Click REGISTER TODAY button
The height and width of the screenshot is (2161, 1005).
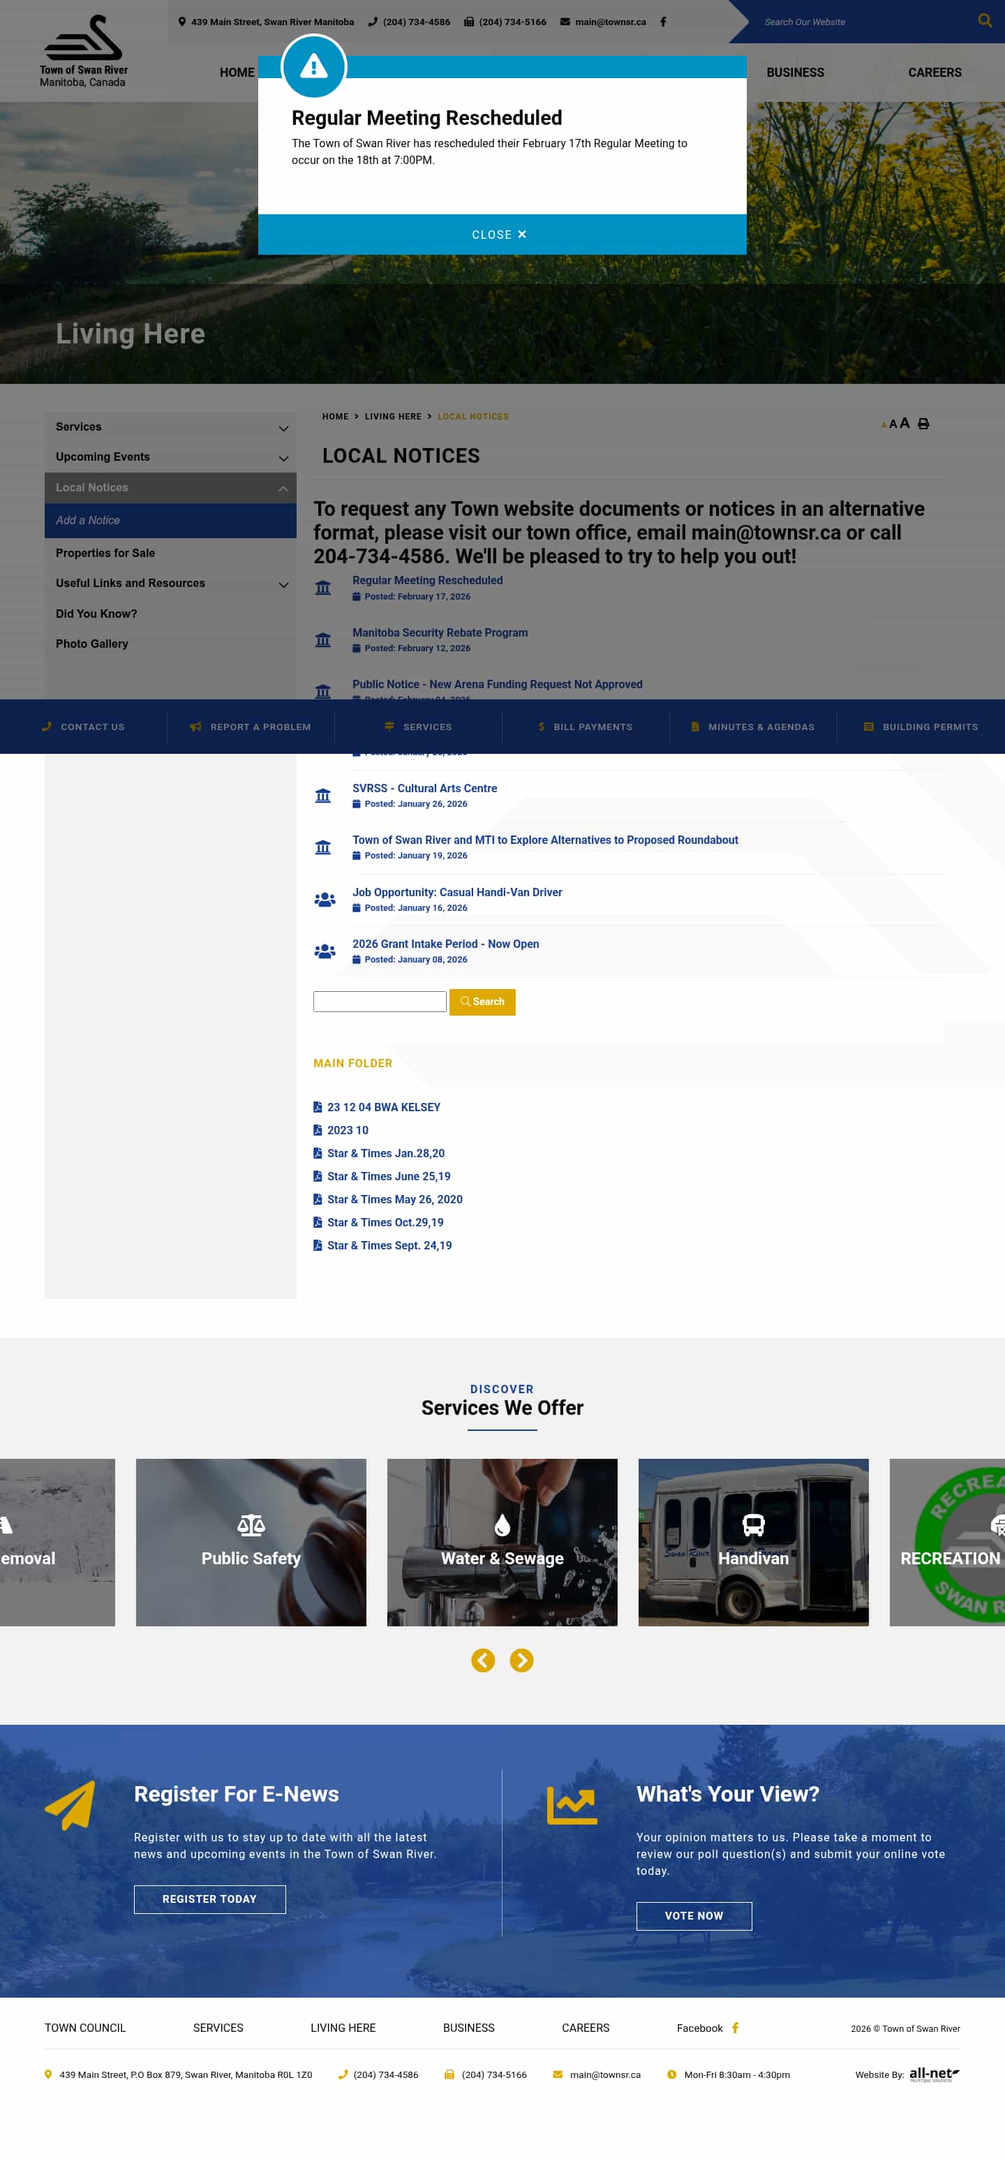(210, 1899)
